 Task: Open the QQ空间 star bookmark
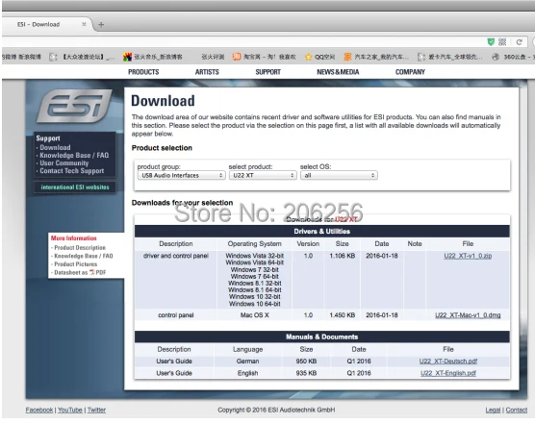coord(320,57)
